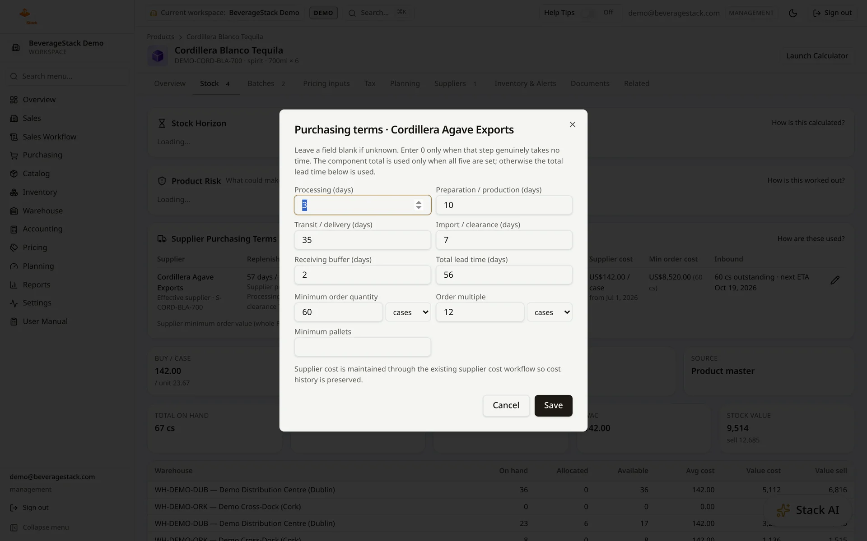Select the Receiving buffer days field

click(x=362, y=275)
